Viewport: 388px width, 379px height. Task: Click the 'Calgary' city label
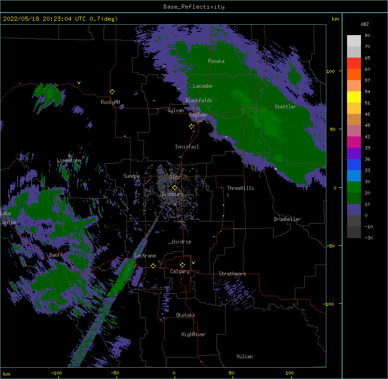point(180,271)
